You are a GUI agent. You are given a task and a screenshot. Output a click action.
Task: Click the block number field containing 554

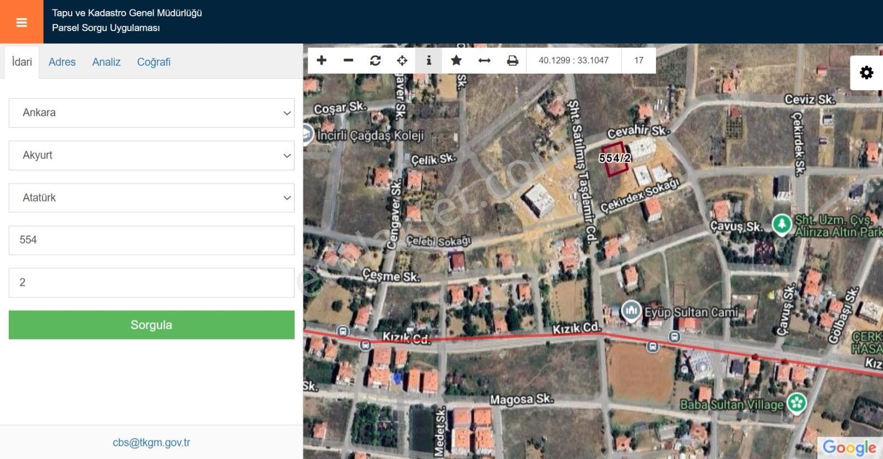(151, 240)
